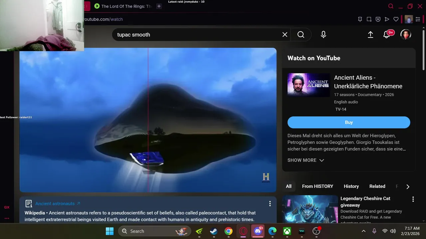Click the blue Buy button
Image resolution: width=426 pixels, height=239 pixels.
click(x=349, y=122)
